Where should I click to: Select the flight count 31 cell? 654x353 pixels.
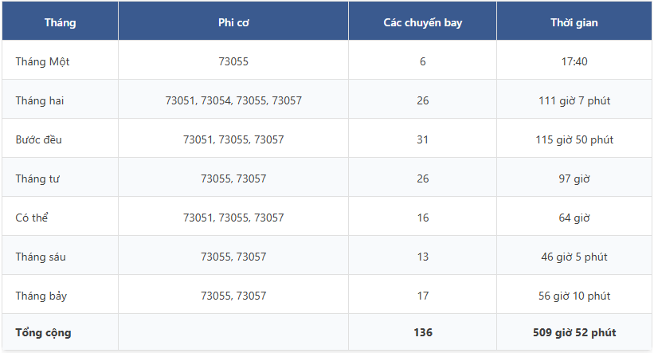[422, 139]
